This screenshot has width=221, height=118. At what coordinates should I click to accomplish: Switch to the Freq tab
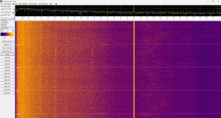(2, 6)
